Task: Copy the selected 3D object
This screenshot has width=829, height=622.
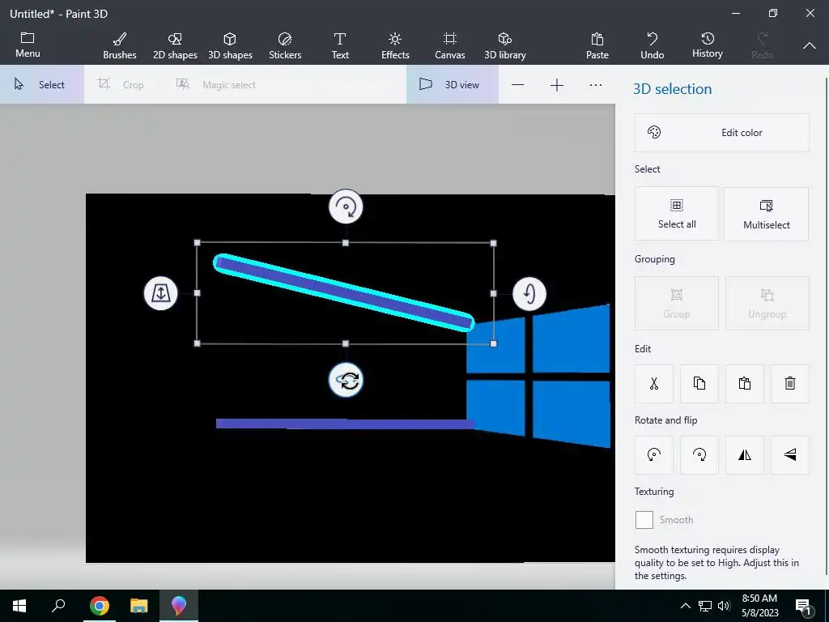Action: click(699, 383)
